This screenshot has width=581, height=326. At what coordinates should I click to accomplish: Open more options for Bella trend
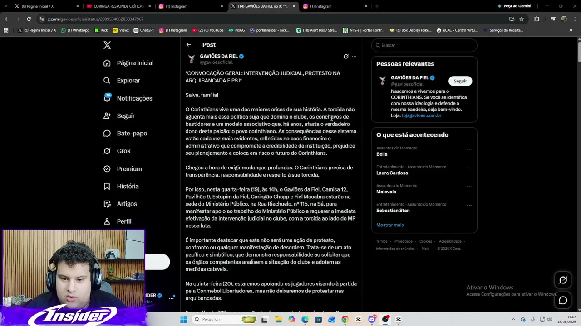coord(469,149)
